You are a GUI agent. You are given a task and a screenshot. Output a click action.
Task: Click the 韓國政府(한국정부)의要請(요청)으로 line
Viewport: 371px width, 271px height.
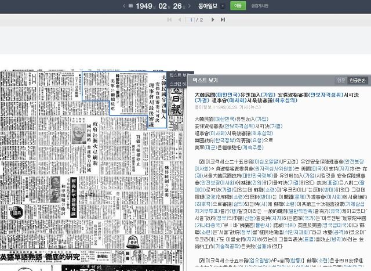click(234, 140)
